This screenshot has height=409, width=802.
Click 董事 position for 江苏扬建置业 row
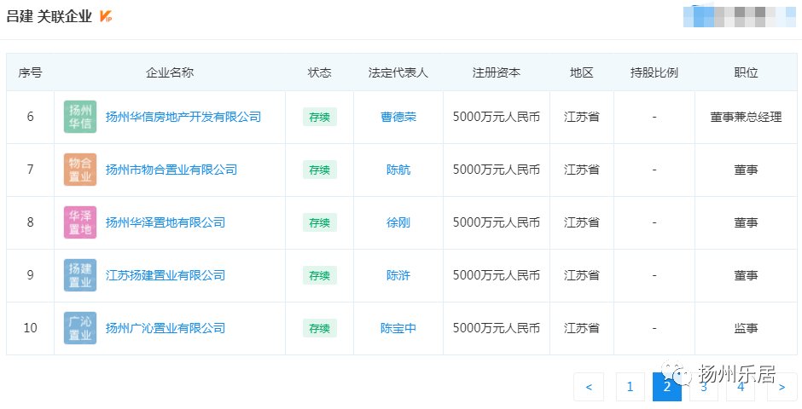747,275
